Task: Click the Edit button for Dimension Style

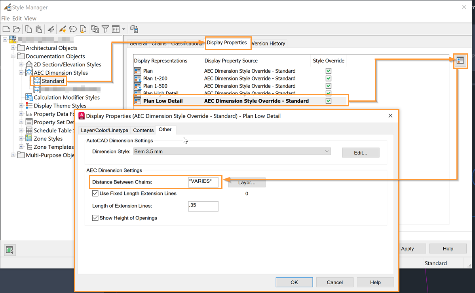Action: click(360, 153)
